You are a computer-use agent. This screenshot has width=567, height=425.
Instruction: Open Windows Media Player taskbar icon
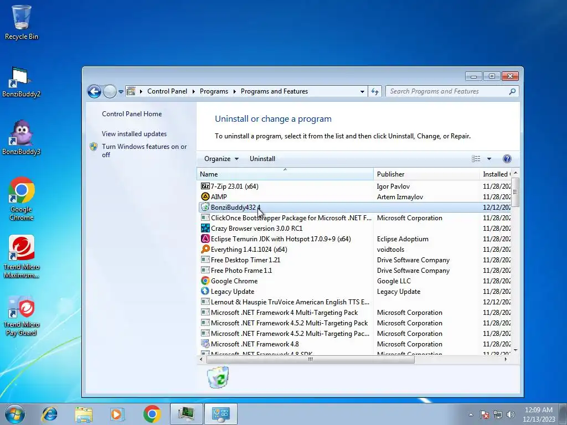coord(117,414)
